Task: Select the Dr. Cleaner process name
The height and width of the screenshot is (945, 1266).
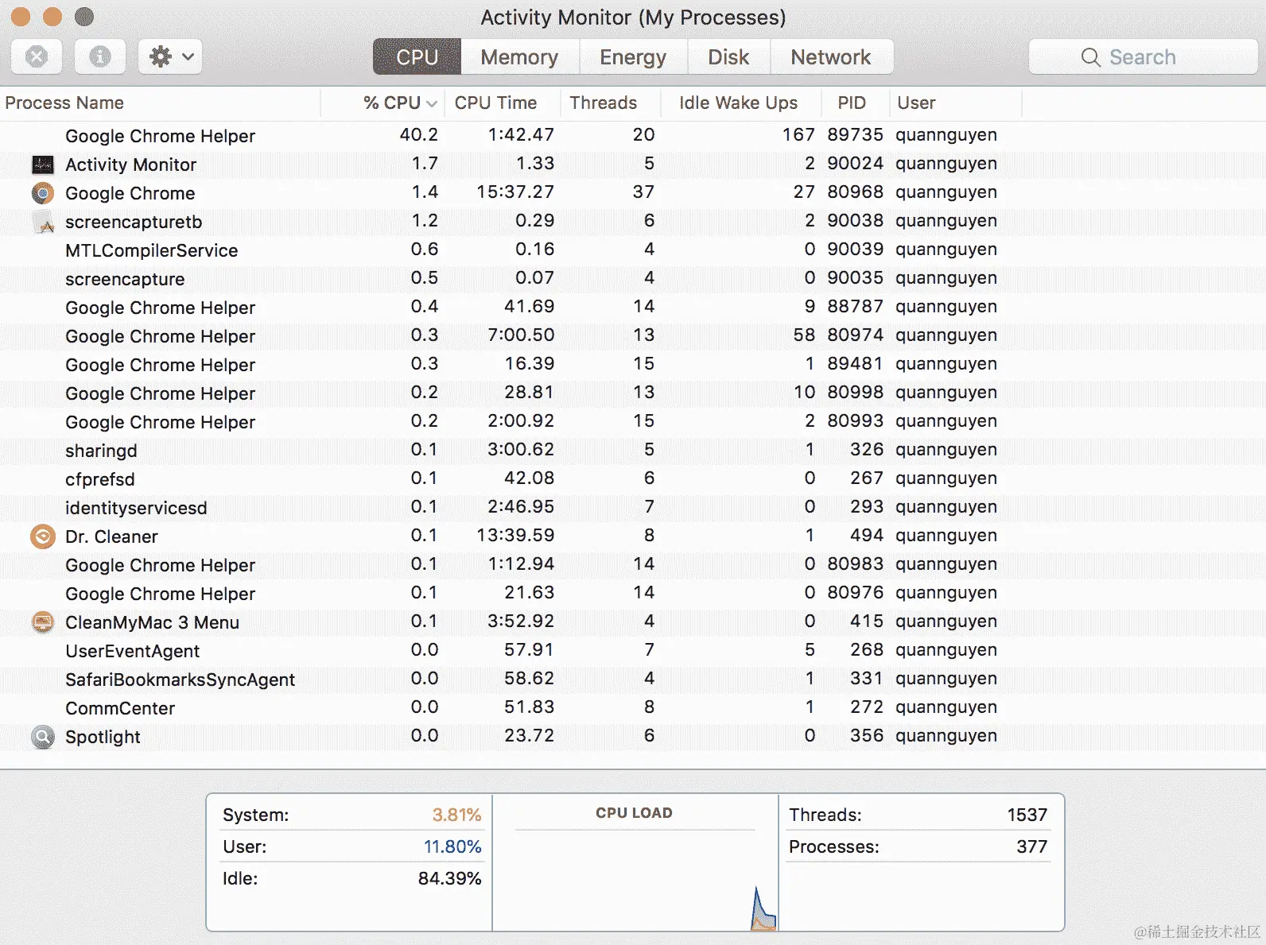Action: [111, 536]
